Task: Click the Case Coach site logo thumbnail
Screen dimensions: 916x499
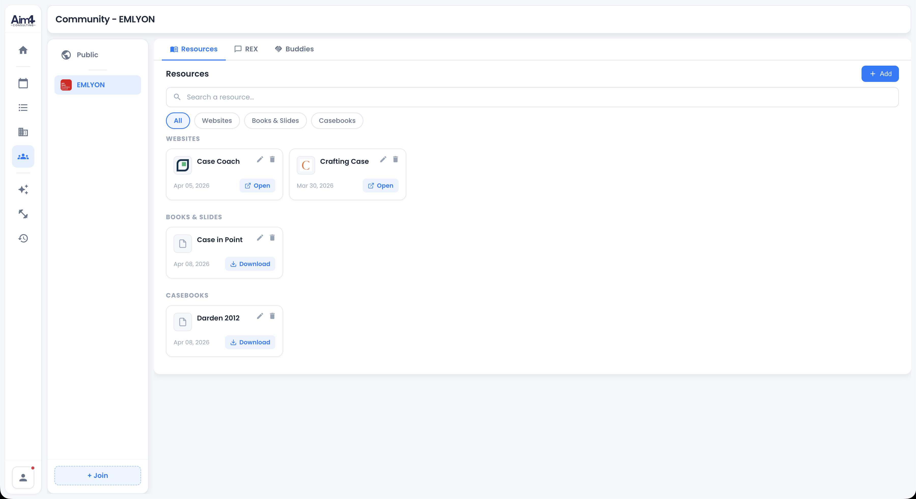Action: click(183, 165)
